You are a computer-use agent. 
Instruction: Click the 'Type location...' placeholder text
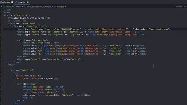click(x=159, y=29)
